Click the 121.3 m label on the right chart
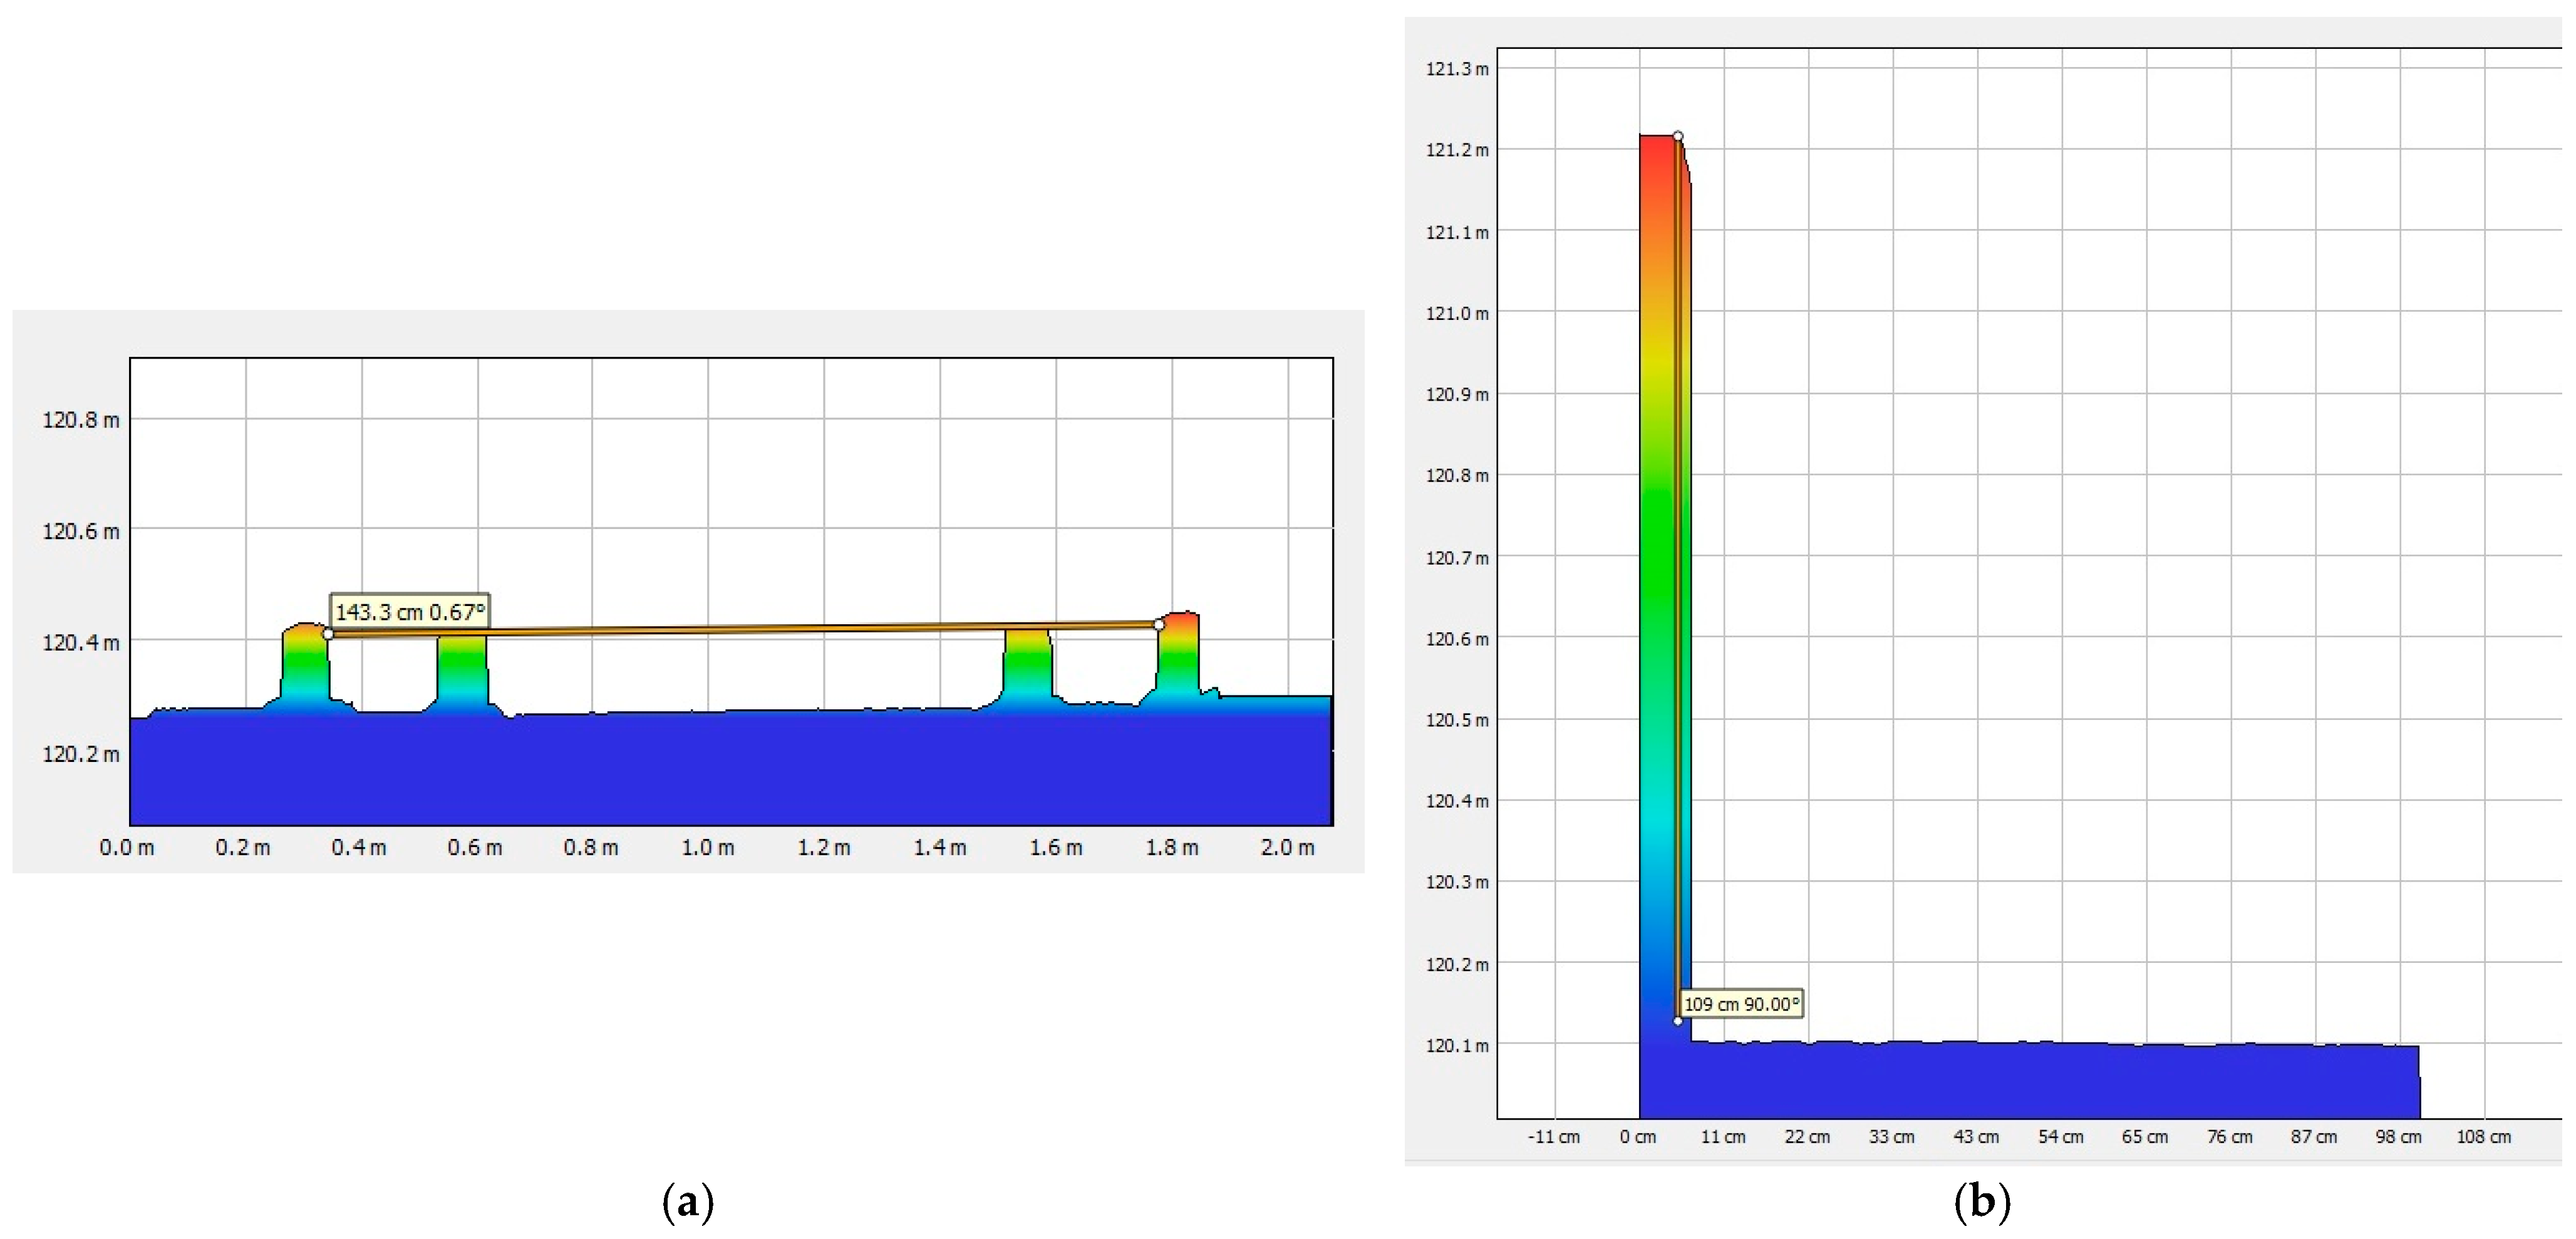The image size is (2576, 1239). coord(1456,69)
